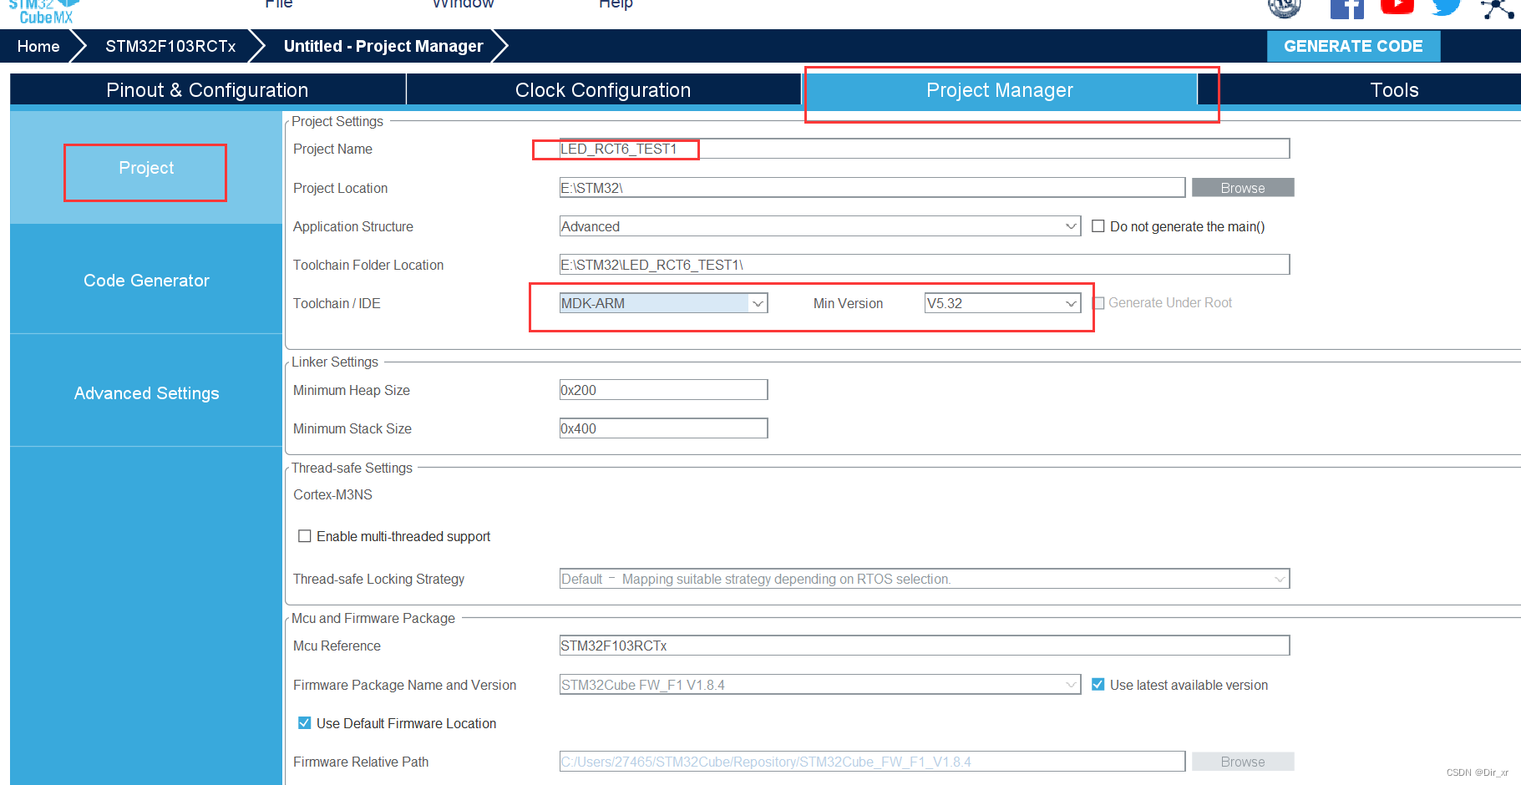The image size is (1521, 785).
Task: Click the Thread-safe Settings group title
Action: 352,468
